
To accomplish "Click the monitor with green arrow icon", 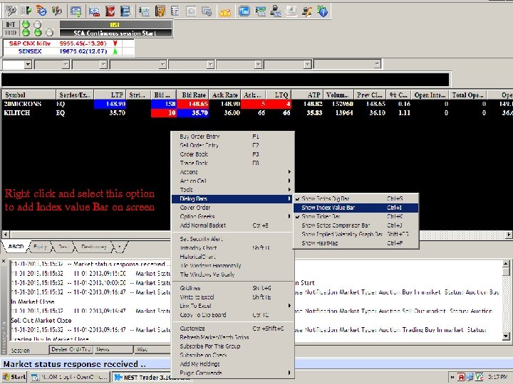I will coord(76,11).
